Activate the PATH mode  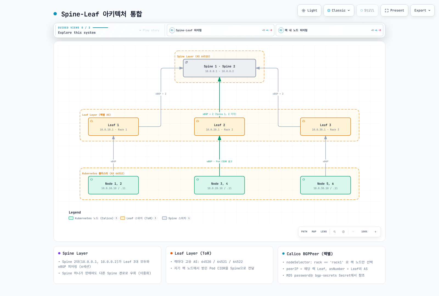[304, 232]
